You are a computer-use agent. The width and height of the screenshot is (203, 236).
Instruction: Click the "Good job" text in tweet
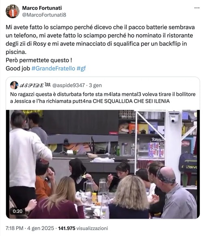(18, 69)
